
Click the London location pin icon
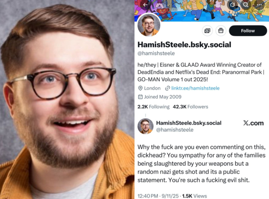point(140,88)
